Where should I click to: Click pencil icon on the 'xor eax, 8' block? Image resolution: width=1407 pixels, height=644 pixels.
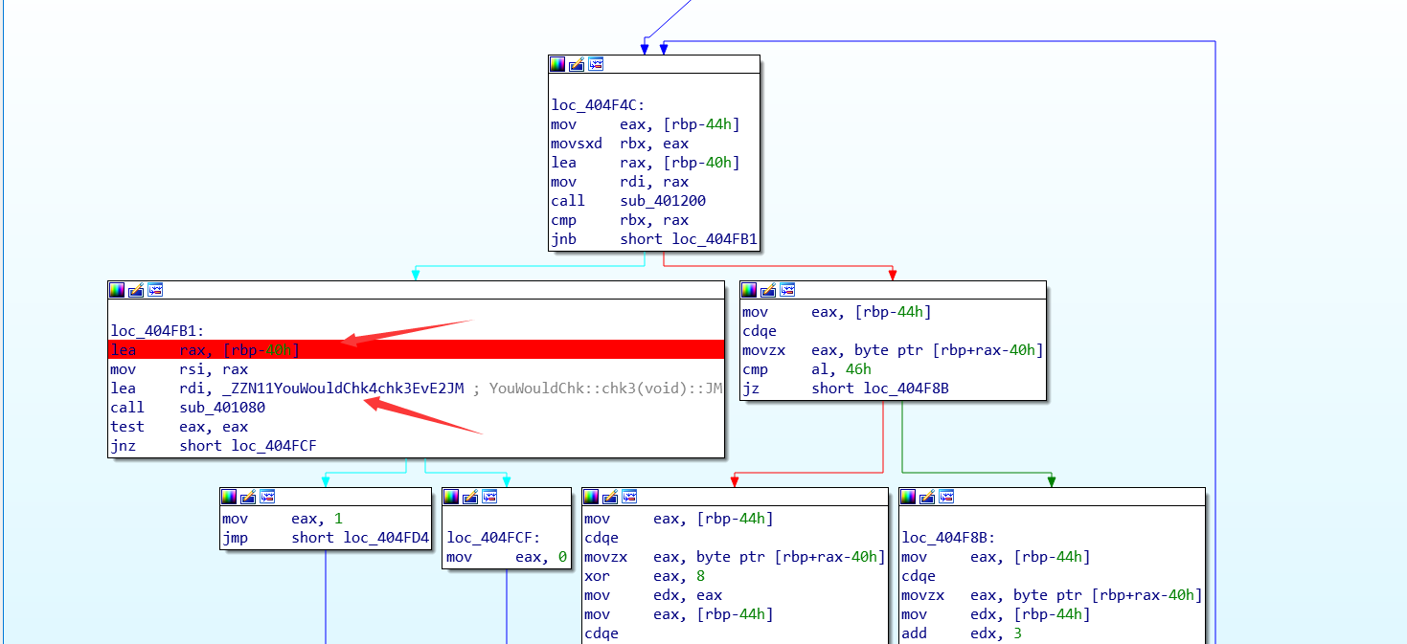click(610, 497)
